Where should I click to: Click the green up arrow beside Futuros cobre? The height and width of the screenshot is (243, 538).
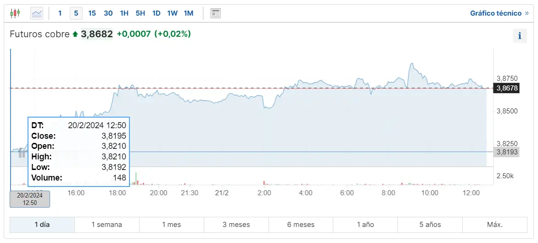[x=75, y=34]
